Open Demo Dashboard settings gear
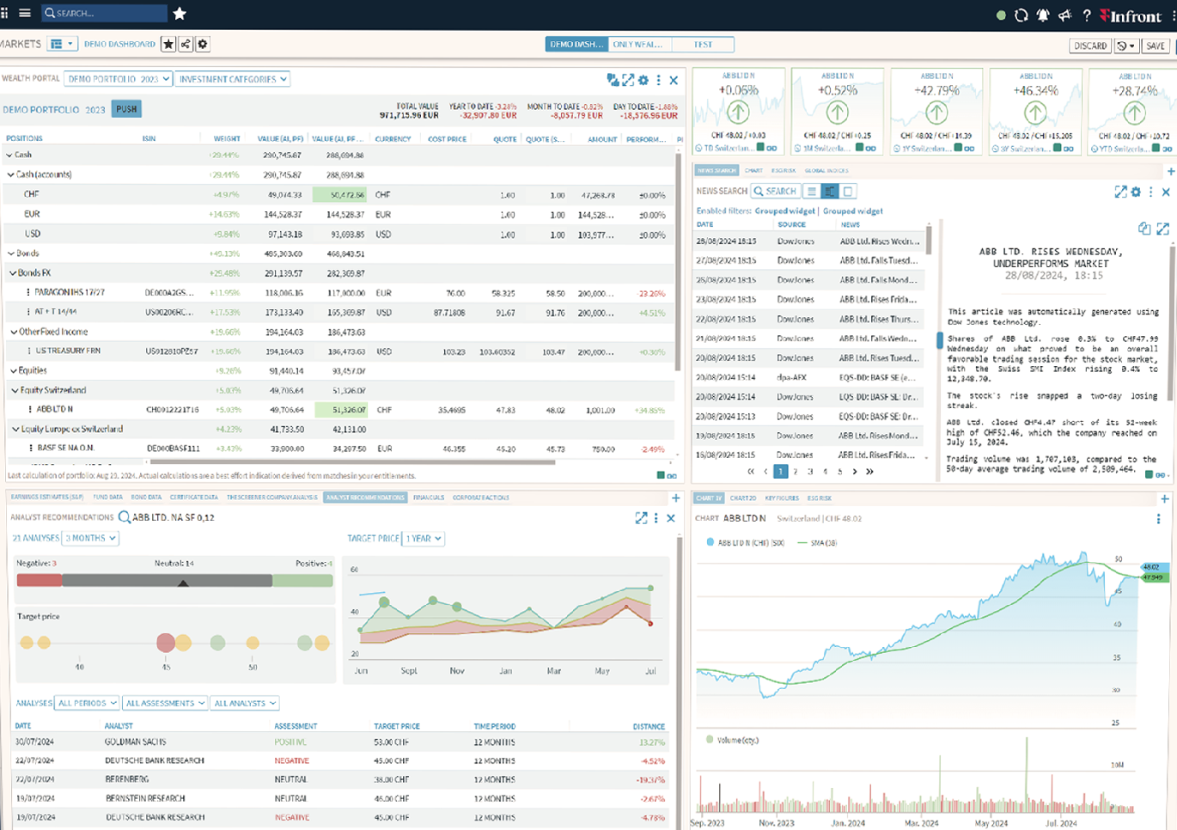 (203, 44)
